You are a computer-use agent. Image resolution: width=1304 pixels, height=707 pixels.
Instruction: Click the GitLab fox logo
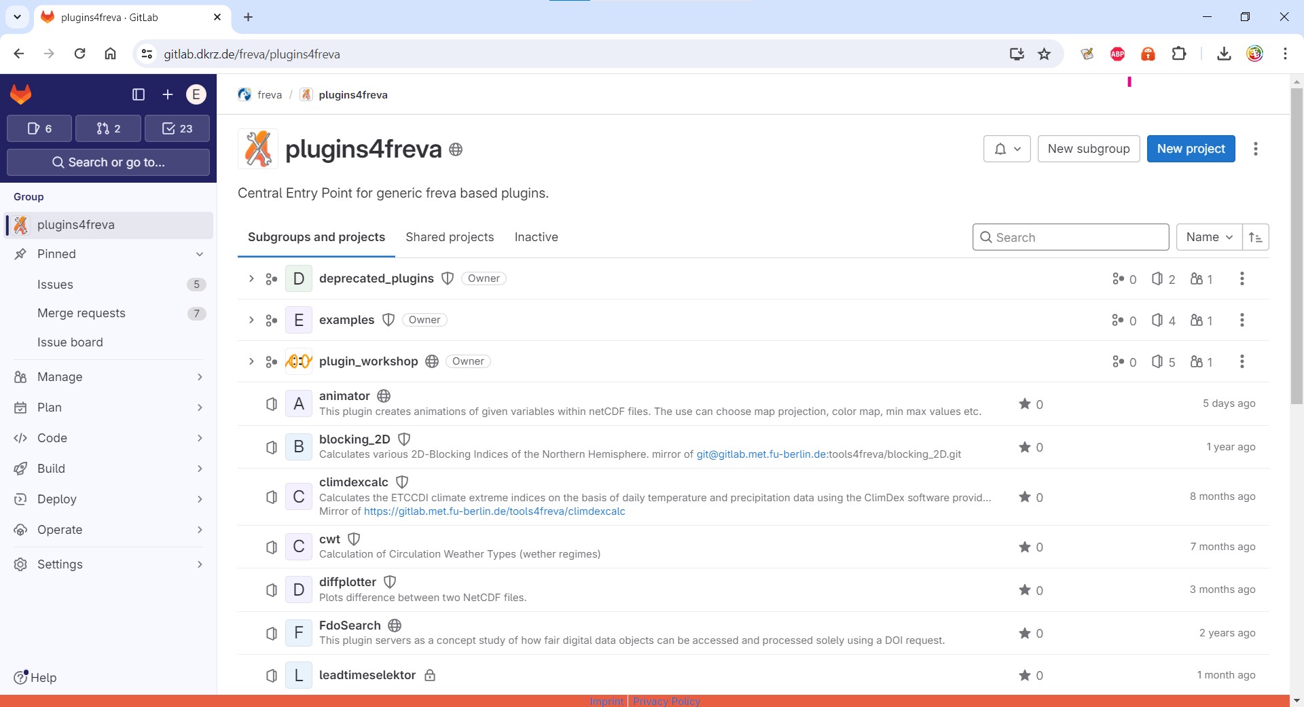(21, 94)
